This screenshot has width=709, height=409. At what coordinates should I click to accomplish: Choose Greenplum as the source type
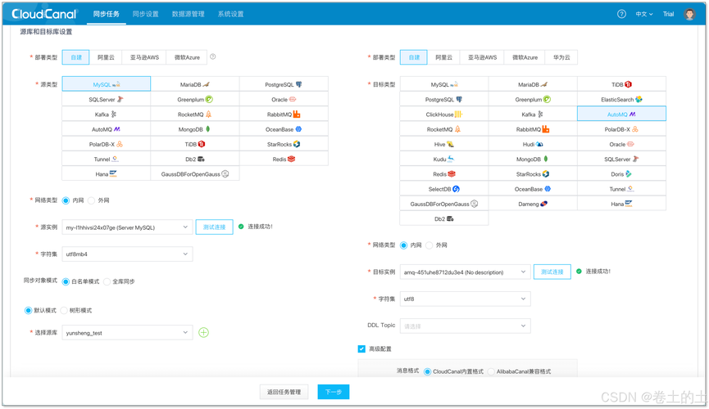195,99
